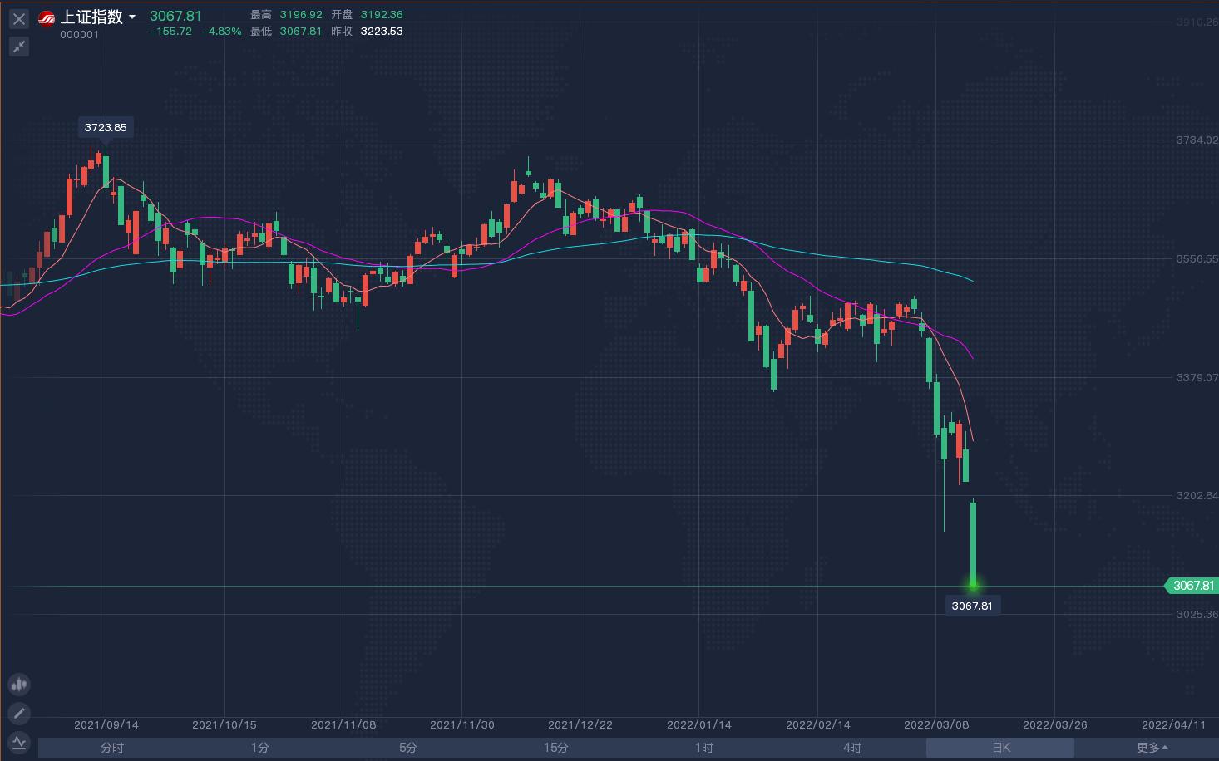Click the 昨收 value 3223.53
The height and width of the screenshot is (761, 1219).
(x=382, y=32)
